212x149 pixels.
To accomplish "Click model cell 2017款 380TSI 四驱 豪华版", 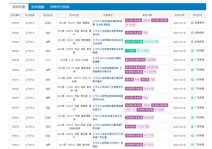I will click(x=74, y=145).
